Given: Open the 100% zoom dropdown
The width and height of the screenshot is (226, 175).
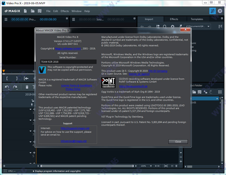Looking at the screenshot, I should (151, 166).
